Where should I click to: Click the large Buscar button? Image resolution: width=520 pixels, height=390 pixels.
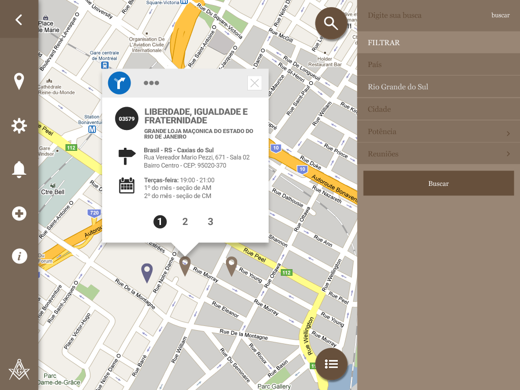(x=438, y=183)
